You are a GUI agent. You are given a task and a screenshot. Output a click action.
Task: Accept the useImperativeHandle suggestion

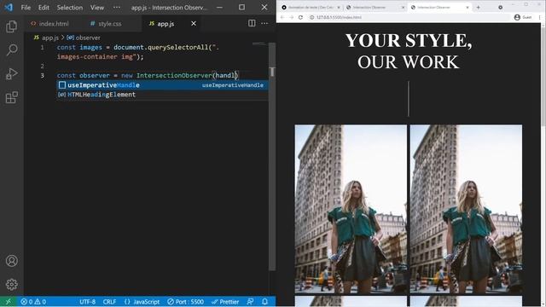pyautogui.click(x=162, y=85)
